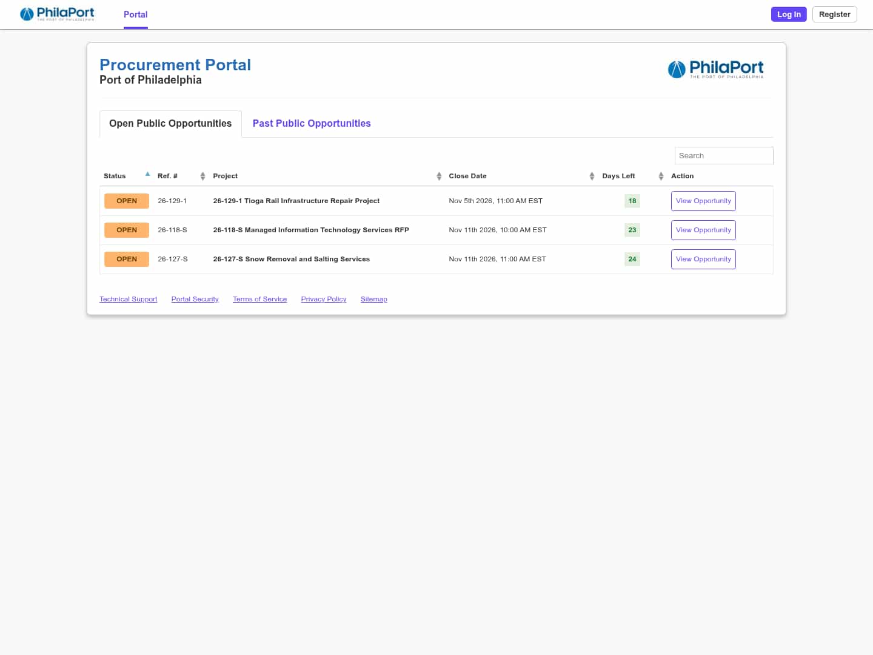This screenshot has width=873, height=655.
Task: Click the "Port of Philadelphia" subheading
Action: coord(150,80)
